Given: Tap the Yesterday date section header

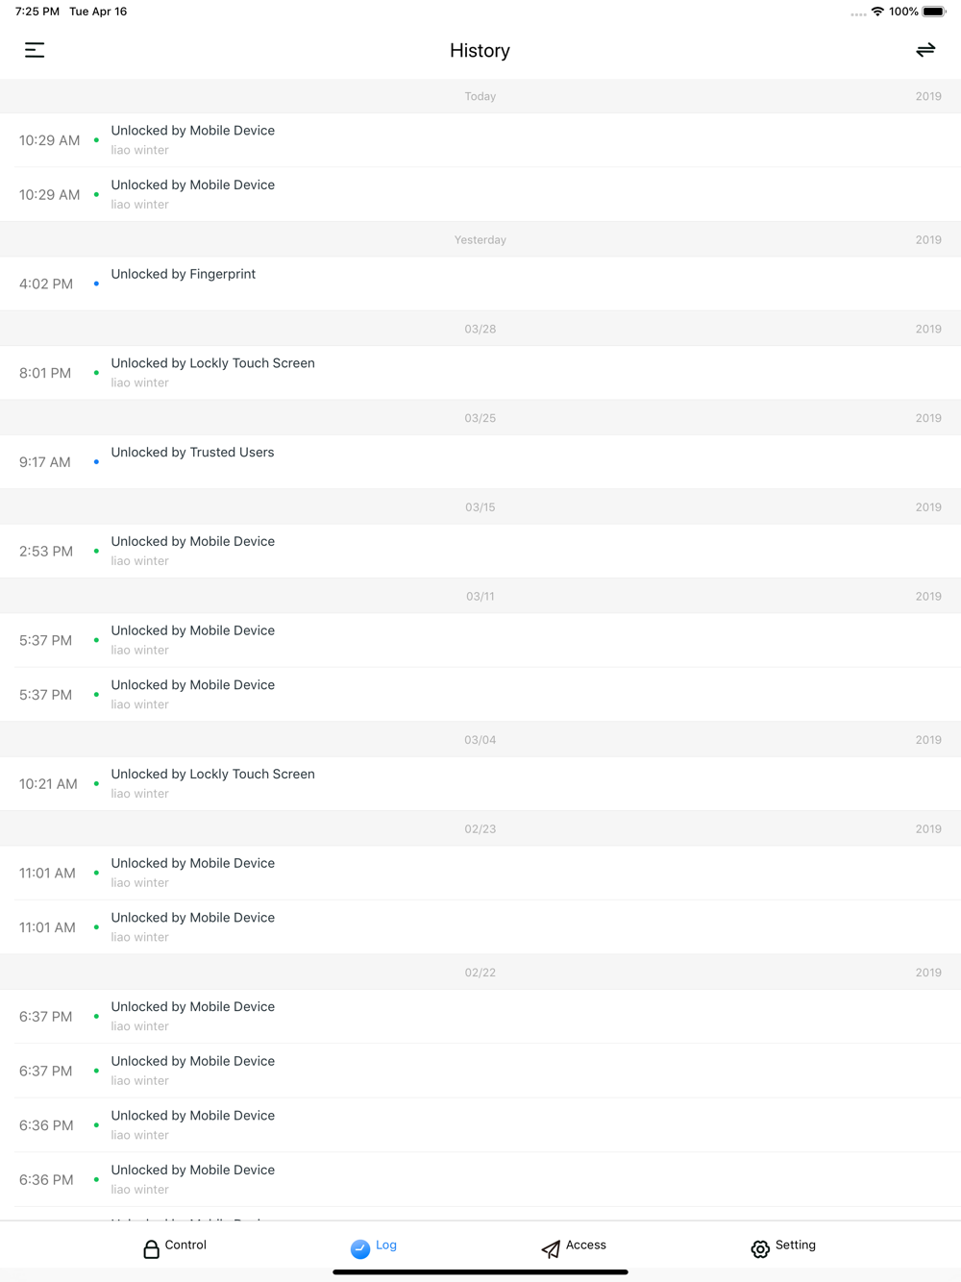Looking at the screenshot, I should coord(480,239).
